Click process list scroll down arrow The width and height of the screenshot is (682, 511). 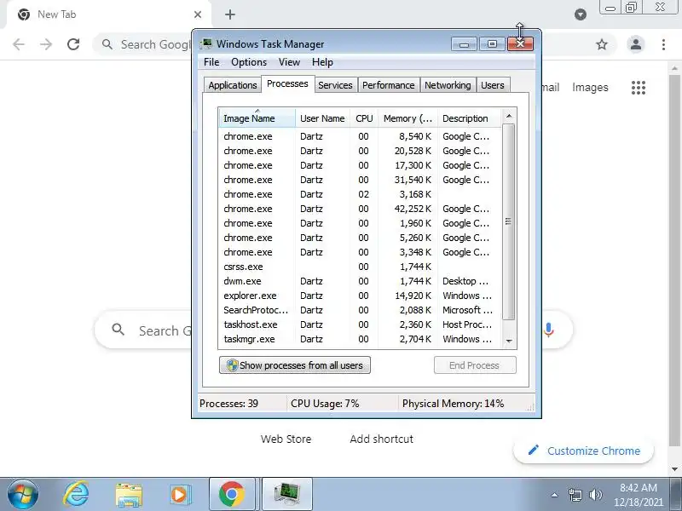508,342
